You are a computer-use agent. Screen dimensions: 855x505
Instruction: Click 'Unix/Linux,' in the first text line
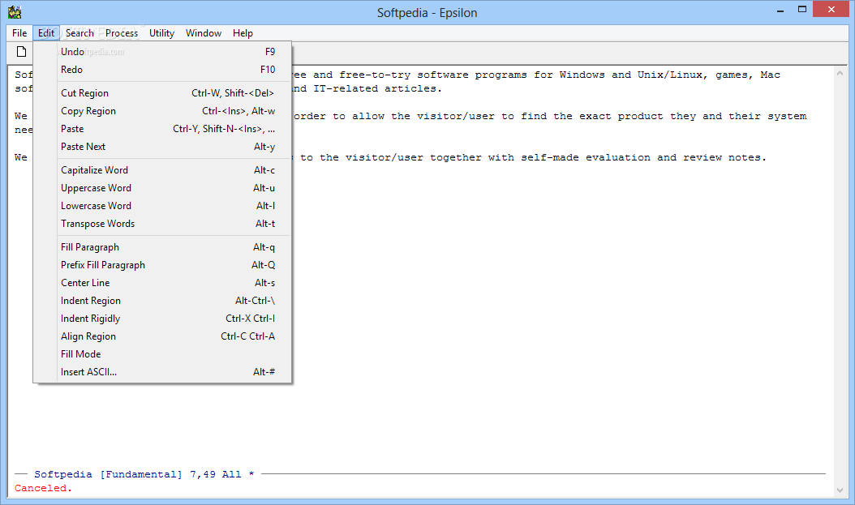tap(672, 75)
